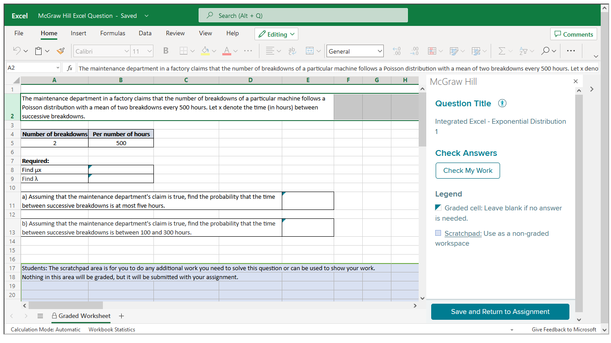Open the fill color dropdown arrow
611x343 pixels.
(x=214, y=51)
